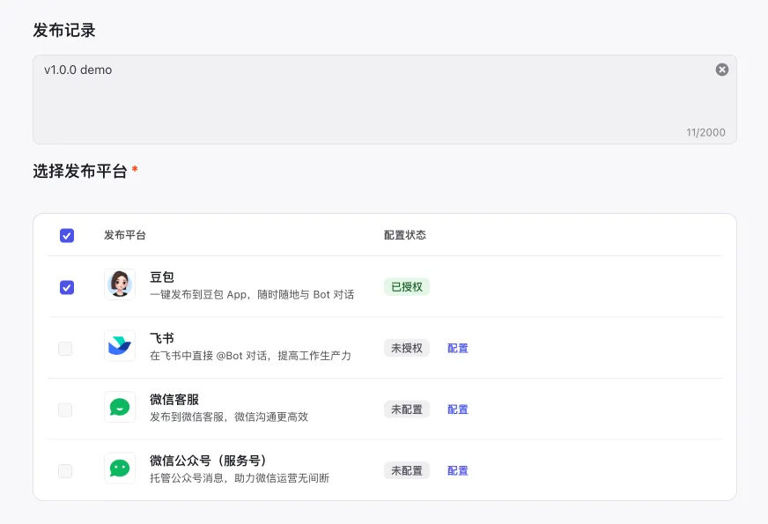768x524 pixels.
Task: Click into the 发布记录 text area
Action: tap(370, 101)
